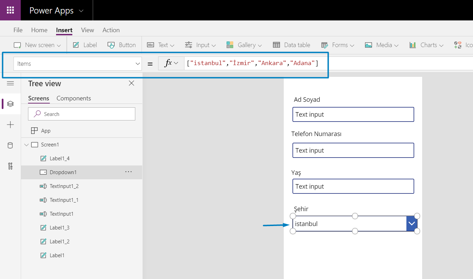Click inside the formula bar text
Screen dimensions: 473x279
252,63
